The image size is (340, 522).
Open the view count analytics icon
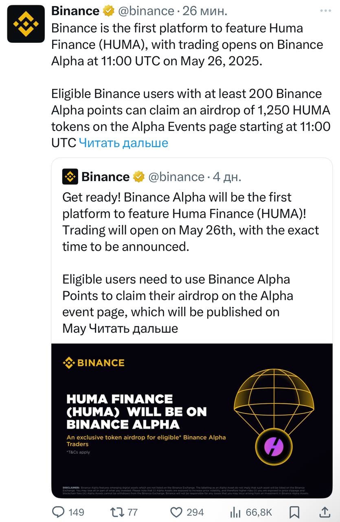tap(236, 512)
